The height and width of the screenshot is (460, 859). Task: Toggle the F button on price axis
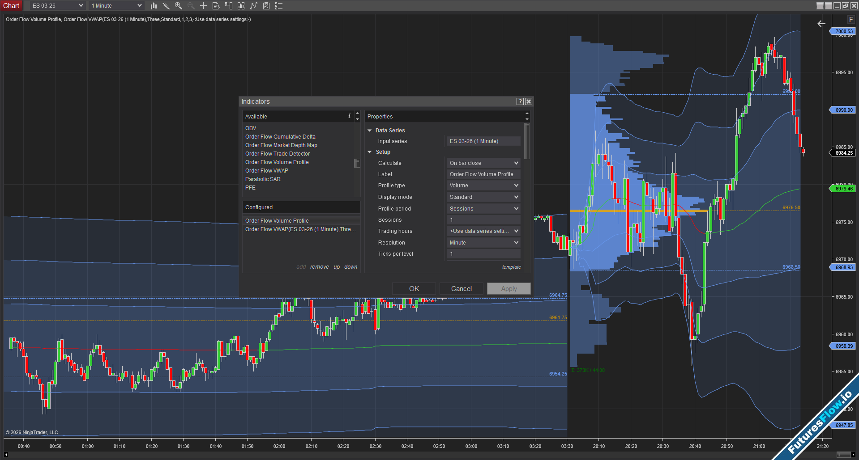click(851, 20)
